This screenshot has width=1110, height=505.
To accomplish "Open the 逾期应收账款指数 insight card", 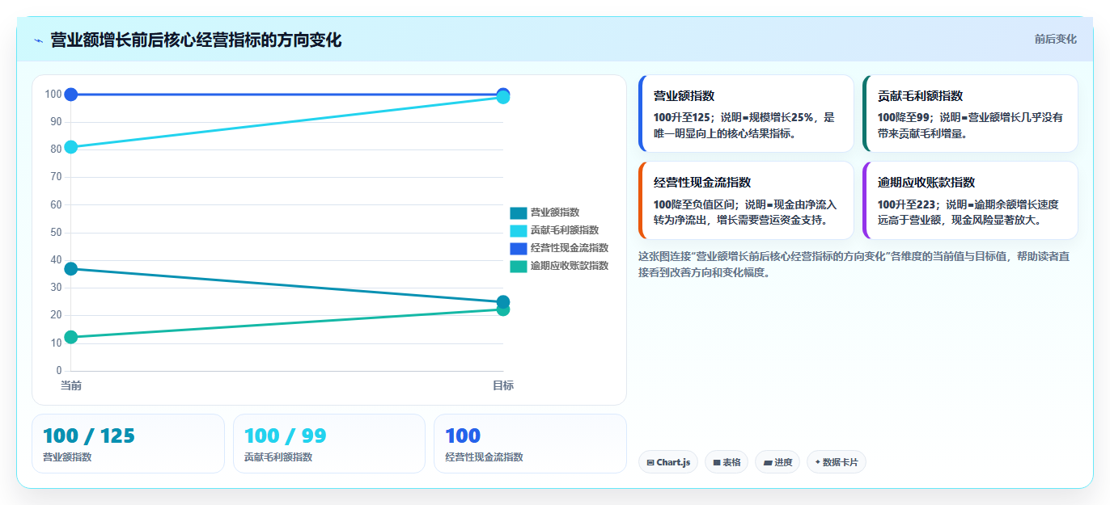I will coord(970,200).
